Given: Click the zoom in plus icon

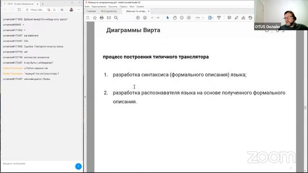Looking at the screenshot, I should click(189, 18).
